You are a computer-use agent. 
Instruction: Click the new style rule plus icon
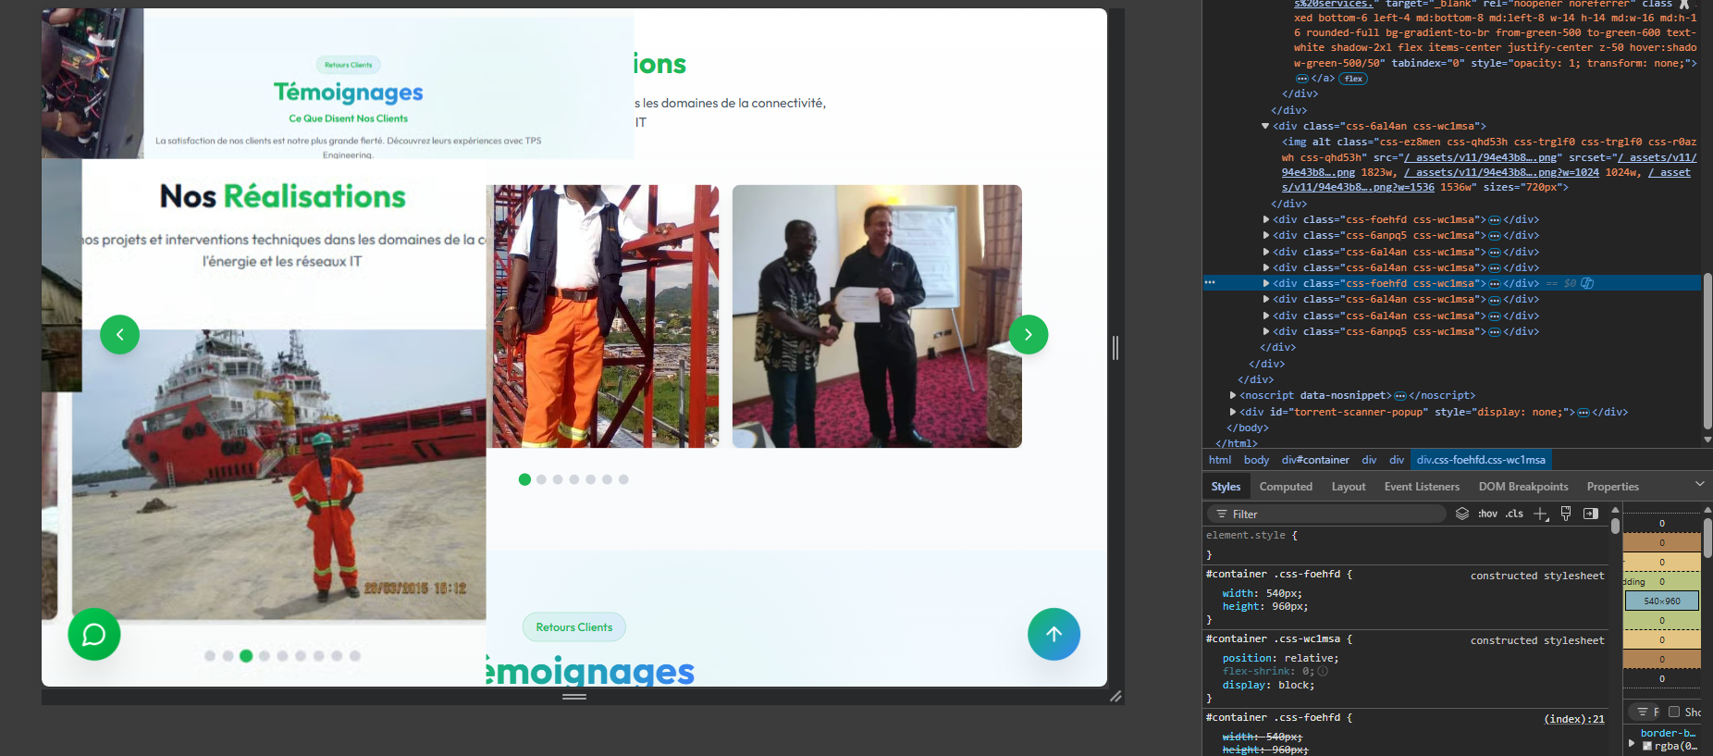(1540, 514)
